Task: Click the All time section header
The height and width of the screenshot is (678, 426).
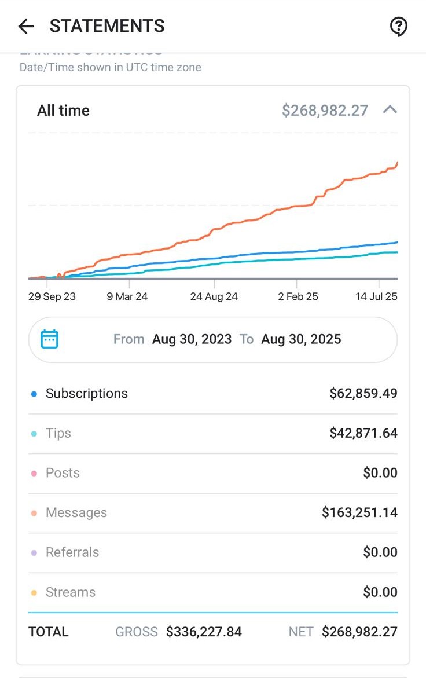Action: [x=213, y=110]
